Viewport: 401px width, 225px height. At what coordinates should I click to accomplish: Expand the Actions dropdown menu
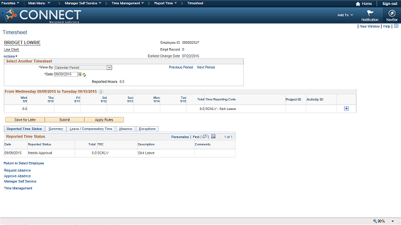[11, 56]
